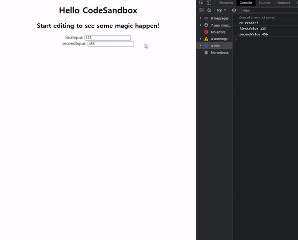Click the 'firstValue 123' console log

(252, 28)
